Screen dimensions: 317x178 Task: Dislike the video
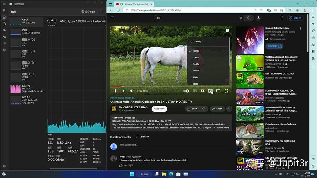[x=204, y=109]
